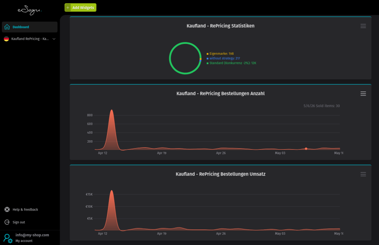Click Kaufland - RePricing Bestellungen Anzahl title
379x245 pixels.
(220, 93)
